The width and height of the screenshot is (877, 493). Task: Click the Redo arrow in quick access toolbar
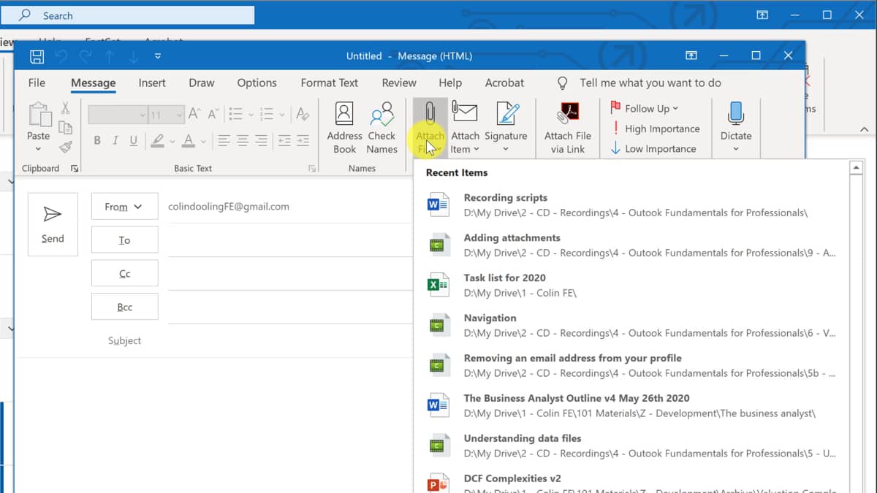(x=86, y=56)
